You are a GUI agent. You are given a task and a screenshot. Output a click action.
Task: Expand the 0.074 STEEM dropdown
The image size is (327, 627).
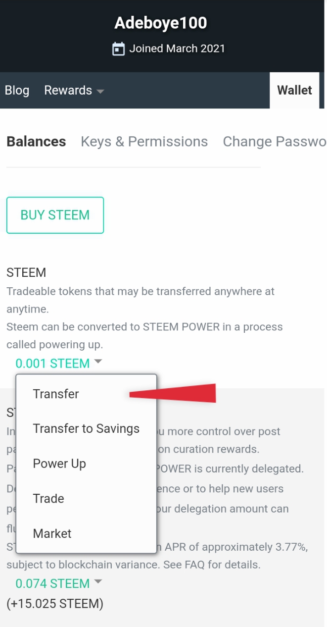pyautogui.click(x=53, y=583)
